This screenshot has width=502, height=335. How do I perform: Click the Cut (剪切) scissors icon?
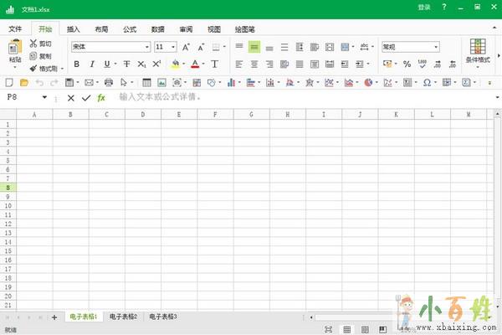(x=33, y=43)
